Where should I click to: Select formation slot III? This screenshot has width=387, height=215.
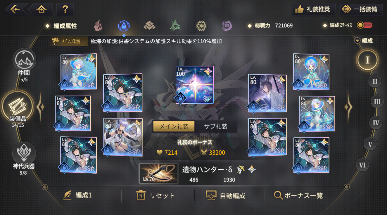coord(377,102)
